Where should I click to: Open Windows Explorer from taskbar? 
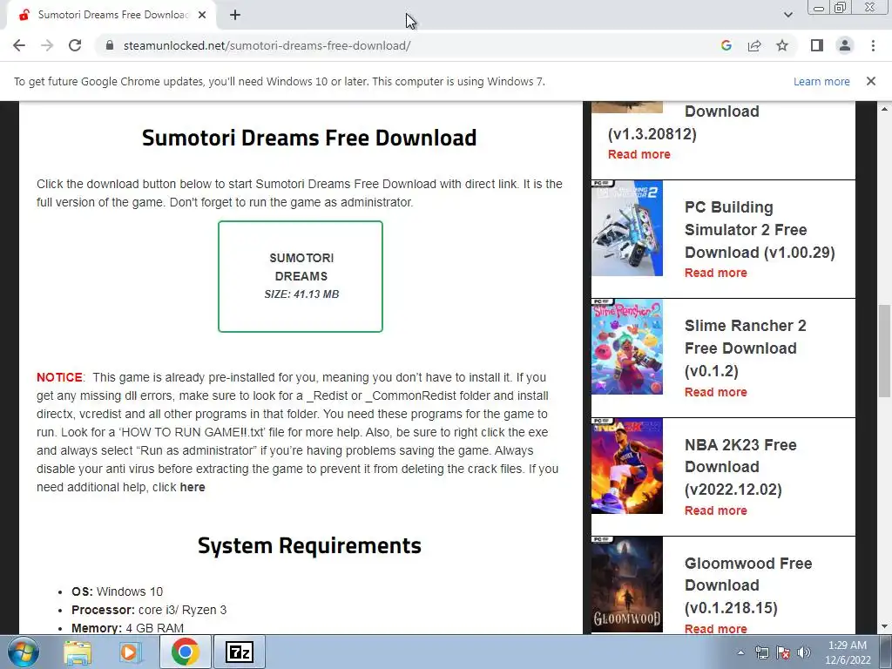point(78,652)
